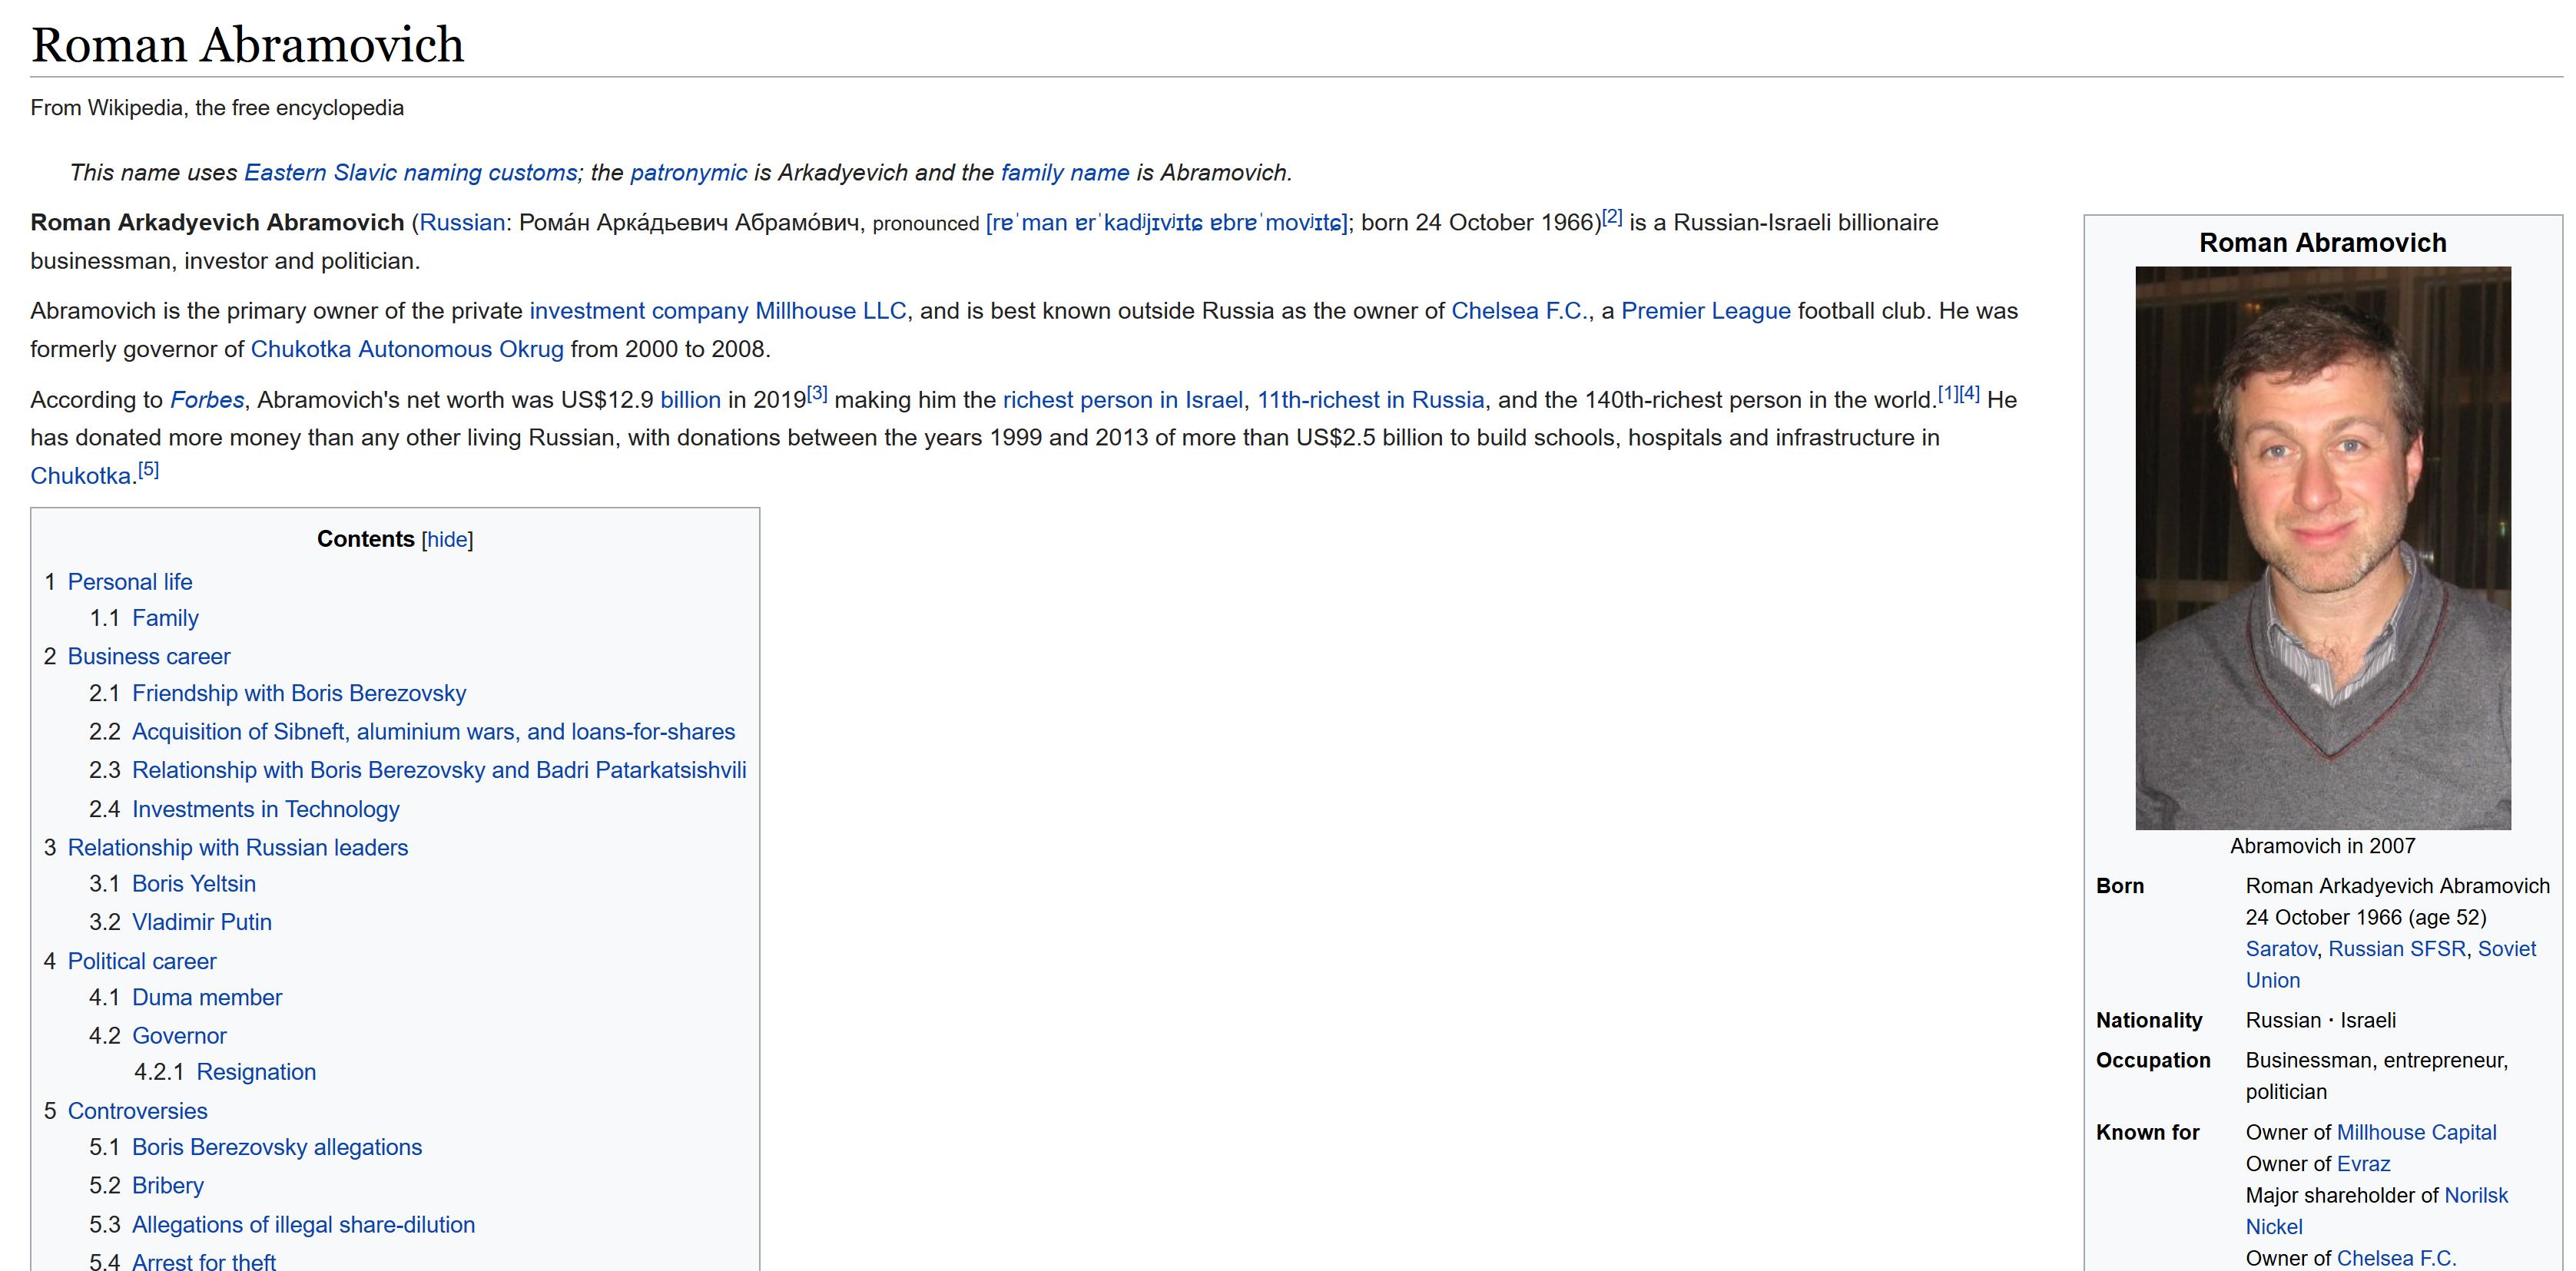Open Chukotka Autonomous Okrug link
Screen dimensions: 2576x1271
tap(407, 349)
